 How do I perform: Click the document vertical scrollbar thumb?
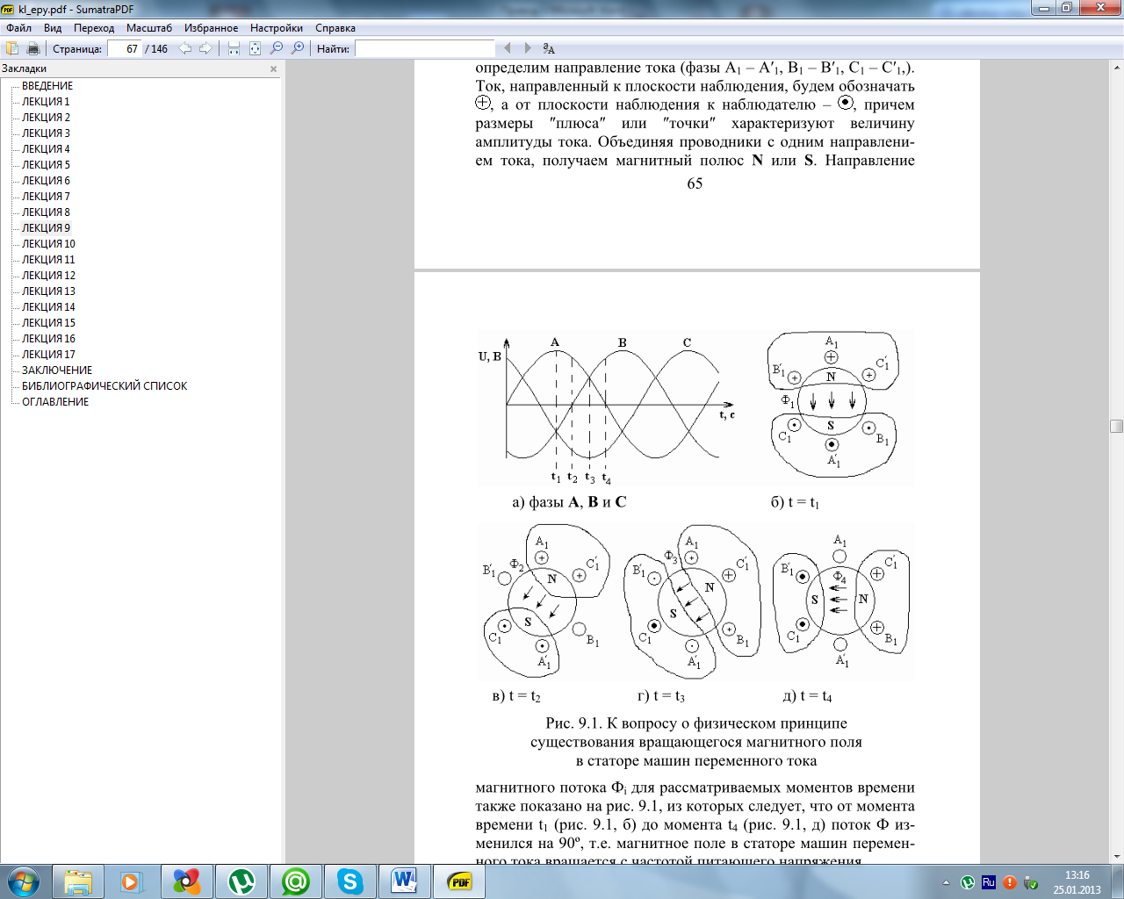coord(1116,426)
